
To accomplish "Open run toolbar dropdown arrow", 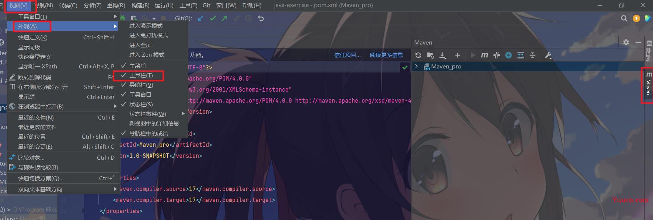I will coord(154,18).
